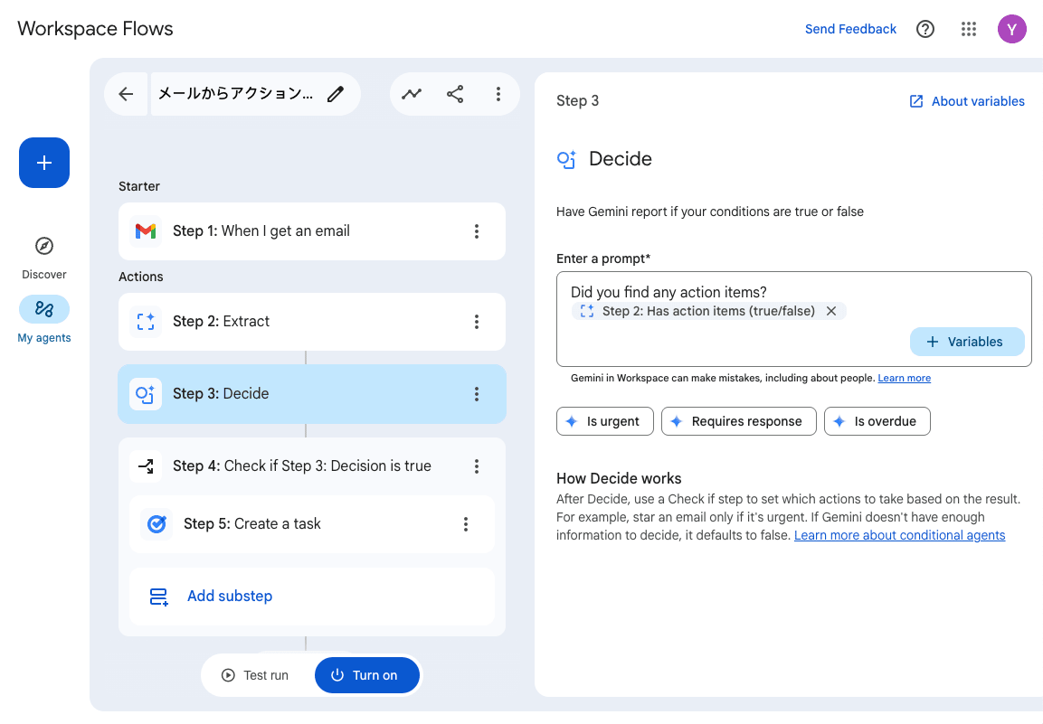Select Step 5: Create a task

click(x=312, y=524)
